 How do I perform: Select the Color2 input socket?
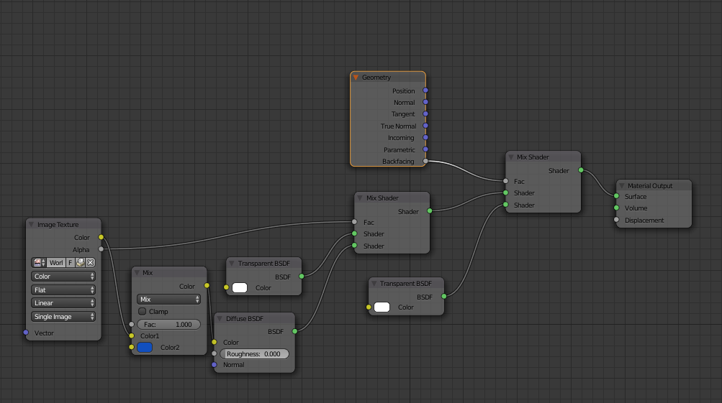tap(132, 348)
